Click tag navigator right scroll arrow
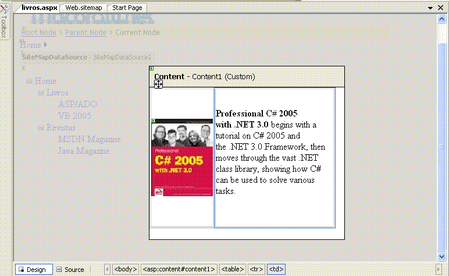 point(438,269)
